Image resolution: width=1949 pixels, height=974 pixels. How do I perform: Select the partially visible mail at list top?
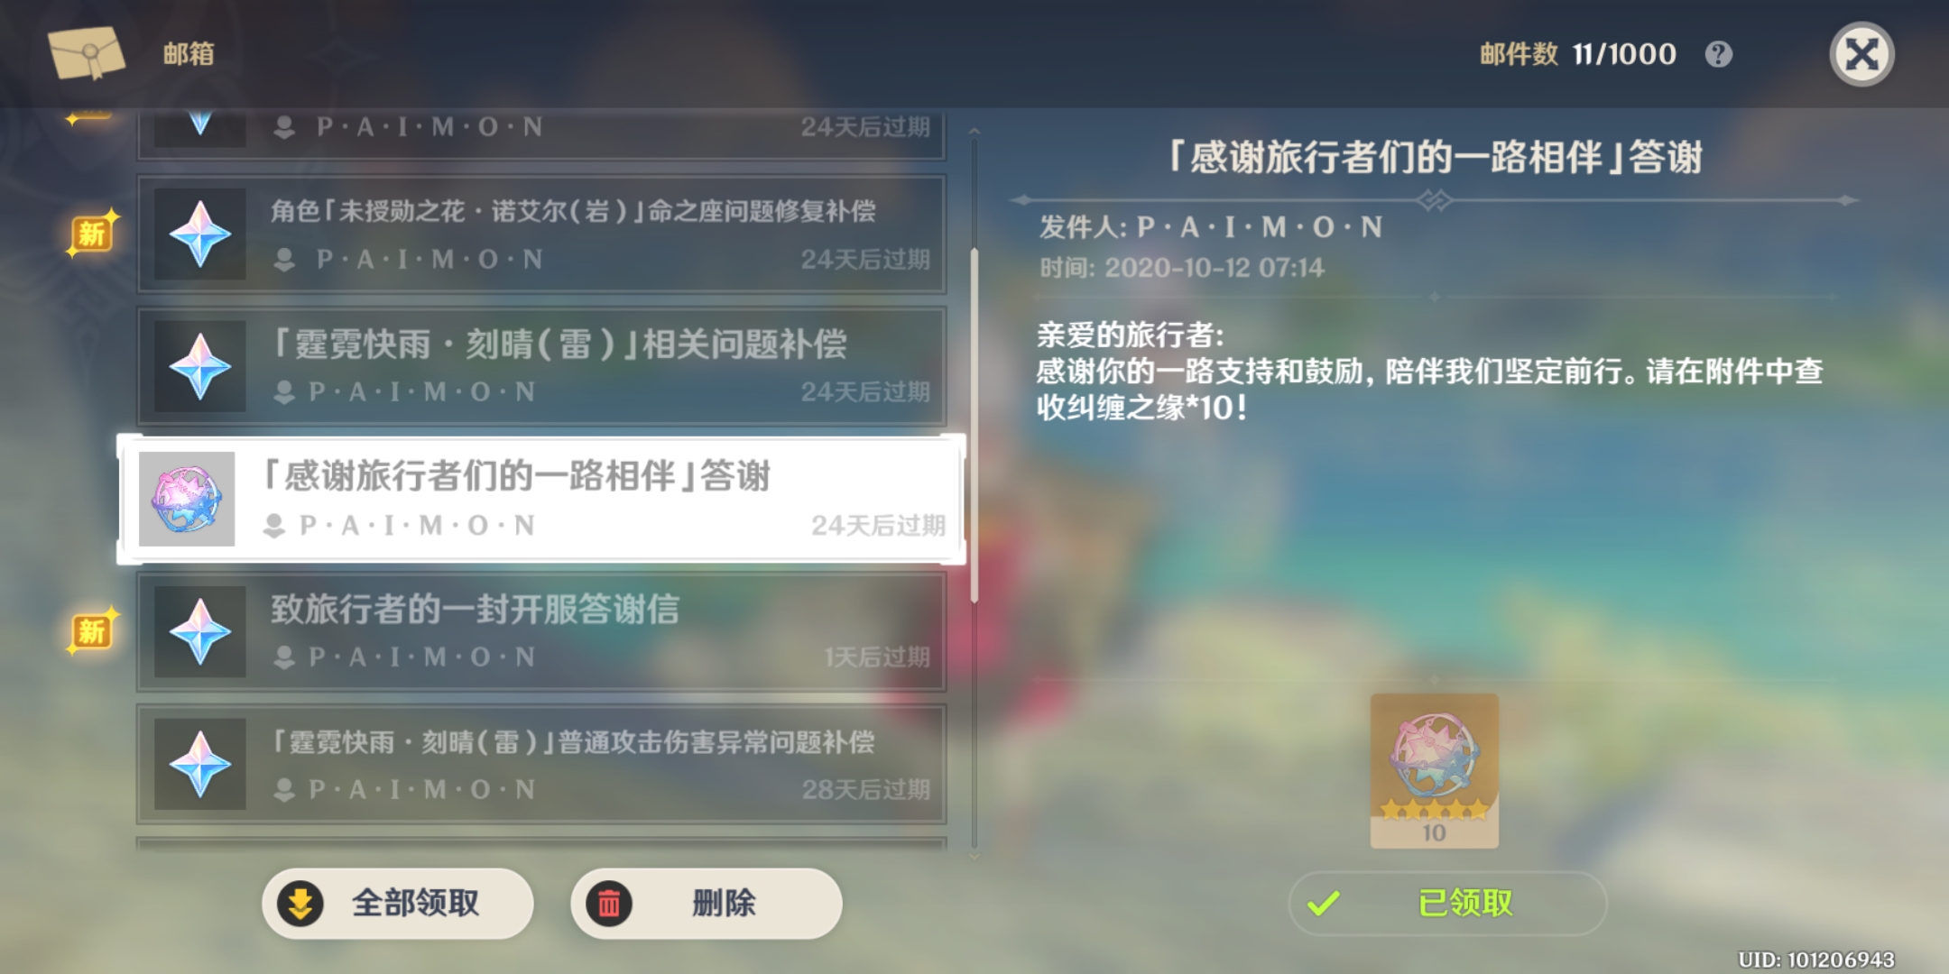[x=541, y=133]
